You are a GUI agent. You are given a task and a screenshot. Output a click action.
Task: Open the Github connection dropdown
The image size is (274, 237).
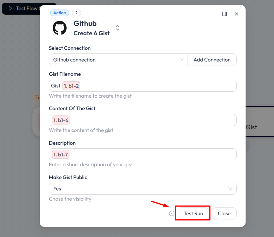[x=118, y=59]
